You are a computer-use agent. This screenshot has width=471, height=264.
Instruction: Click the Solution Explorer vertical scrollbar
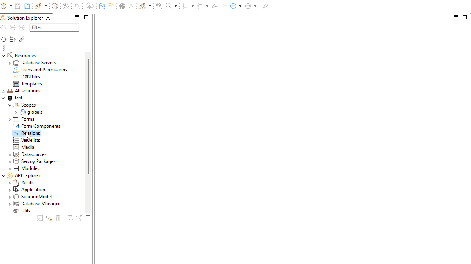[x=88, y=118]
